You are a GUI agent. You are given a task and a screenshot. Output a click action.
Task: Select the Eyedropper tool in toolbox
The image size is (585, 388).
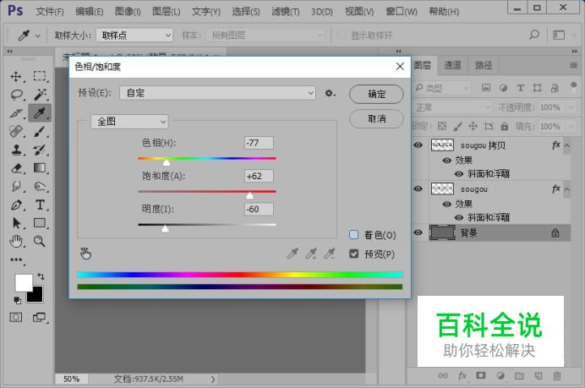click(x=40, y=112)
